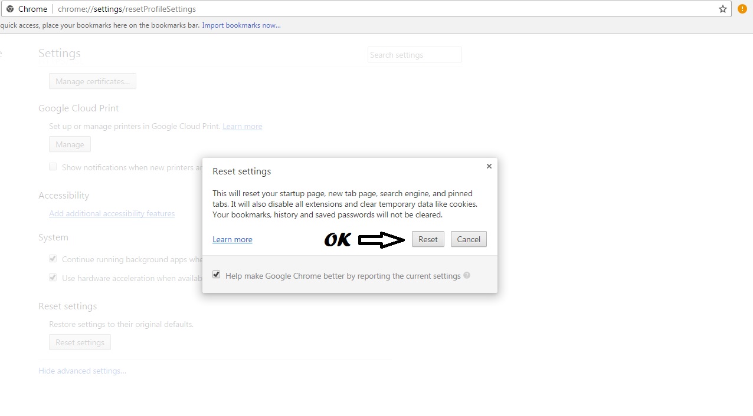753x416 pixels.
Task: Open the Learn more link in dialog
Action: coord(233,239)
